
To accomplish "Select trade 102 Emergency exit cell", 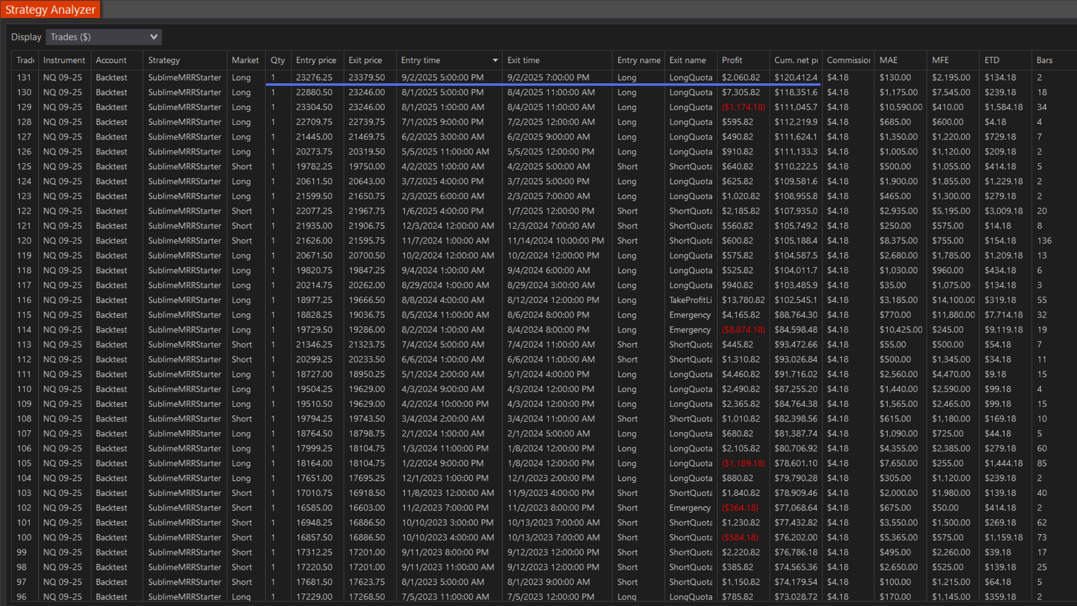I will click(x=690, y=508).
